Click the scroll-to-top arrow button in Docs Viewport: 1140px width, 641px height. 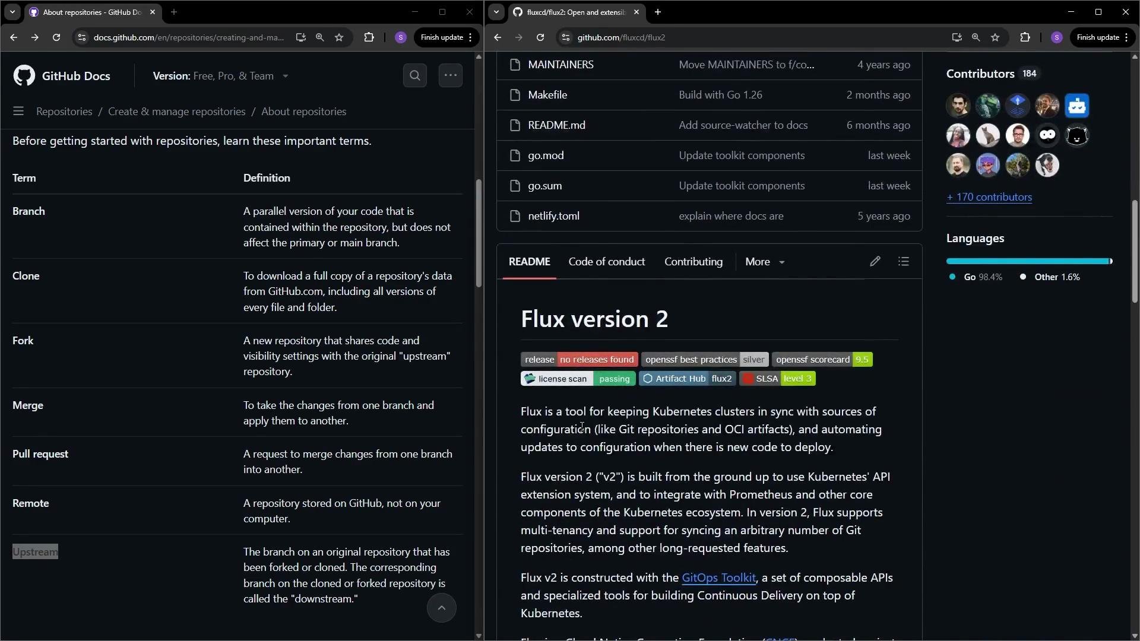click(442, 608)
